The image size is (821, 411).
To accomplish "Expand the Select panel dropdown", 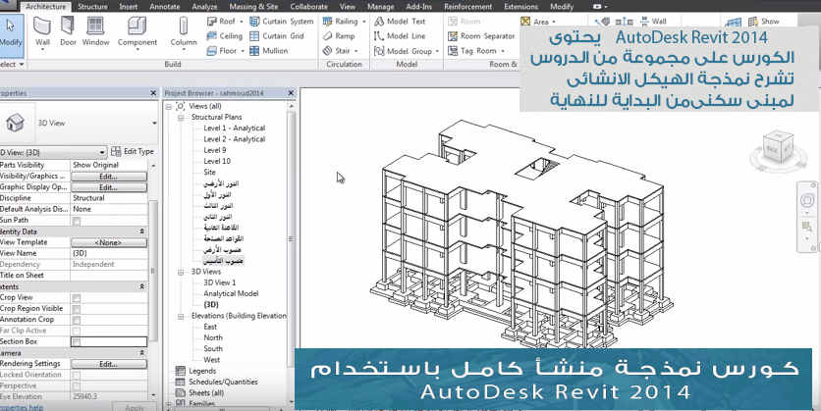I will [22, 65].
